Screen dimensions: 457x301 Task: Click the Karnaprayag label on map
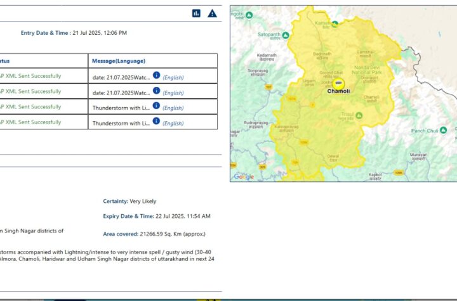286,129
